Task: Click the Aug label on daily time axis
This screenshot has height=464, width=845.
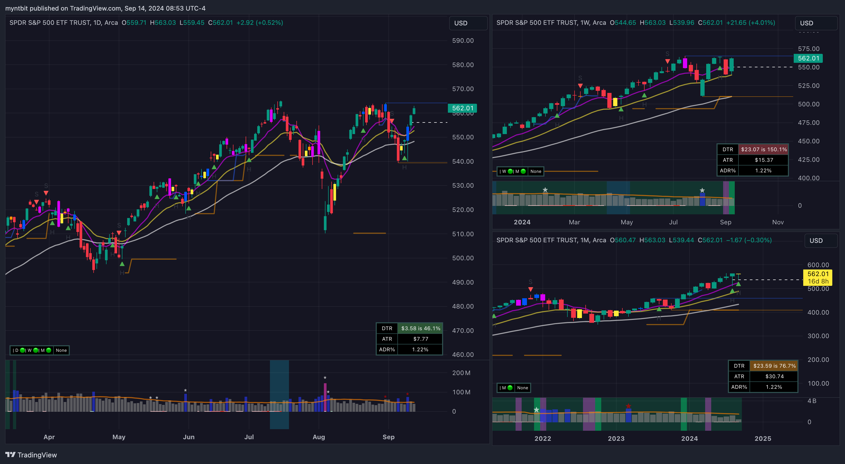Action: [319, 437]
